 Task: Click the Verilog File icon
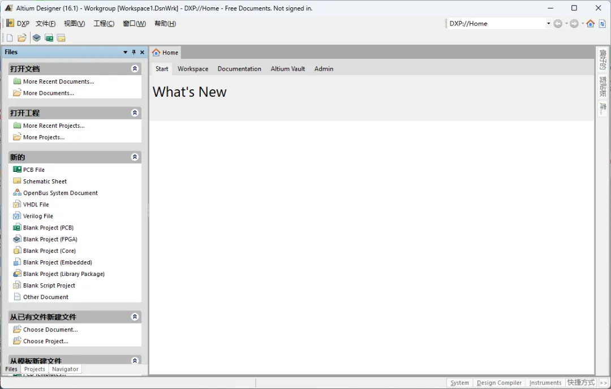[x=17, y=216]
